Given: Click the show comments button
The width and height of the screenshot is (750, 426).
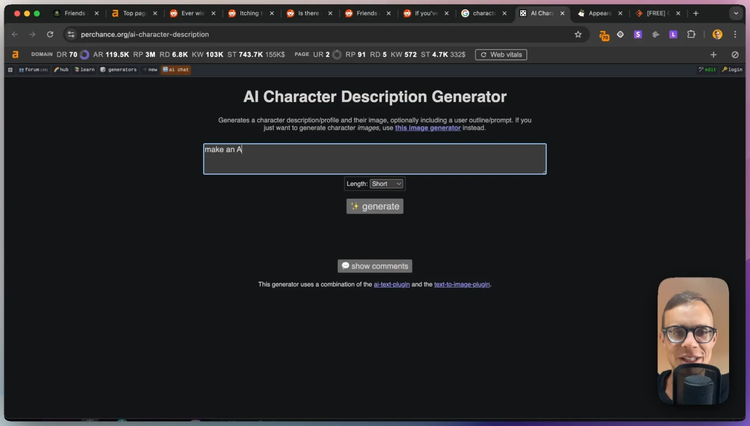Looking at the screenshot, I should coord(375,266).
